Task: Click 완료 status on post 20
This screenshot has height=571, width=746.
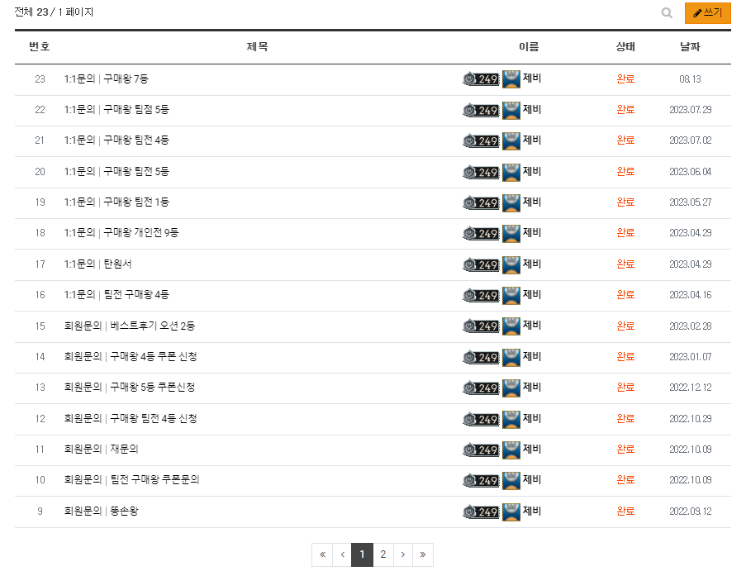Action: (x=625, y=171)
